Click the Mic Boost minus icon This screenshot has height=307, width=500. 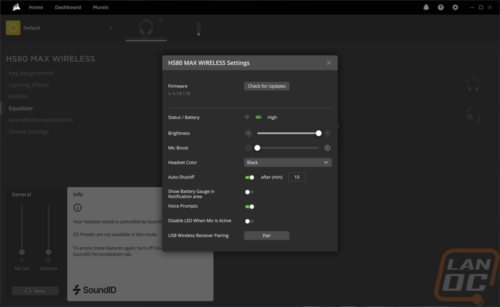(x=248, y=148)
